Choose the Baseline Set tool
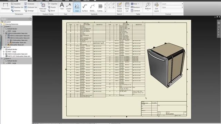The image size is (221, 124). [x=17, y=7]
